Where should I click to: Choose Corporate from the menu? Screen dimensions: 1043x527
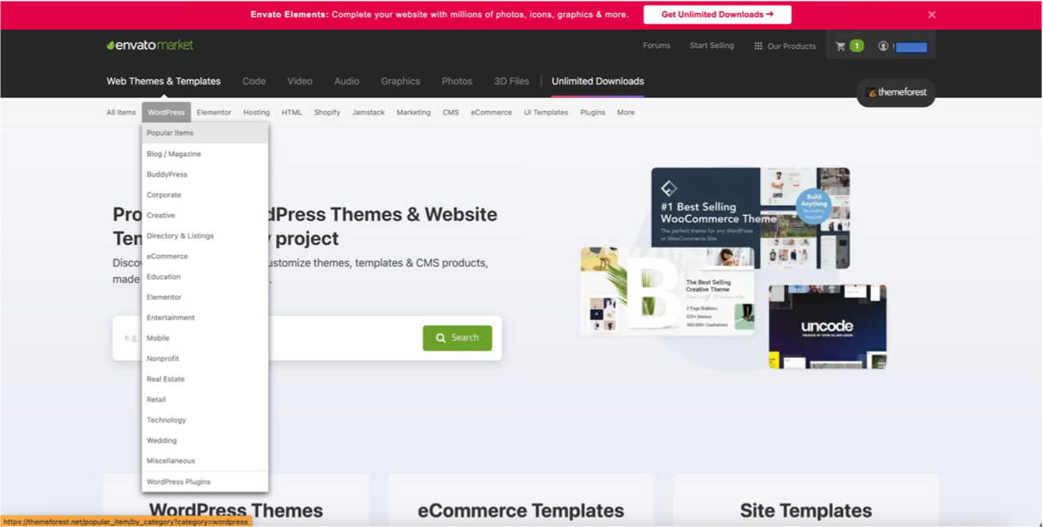205,194
